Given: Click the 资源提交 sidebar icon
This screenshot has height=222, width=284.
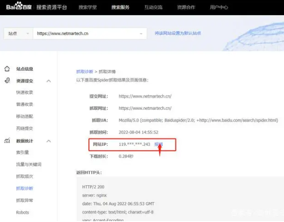Looking at the screenshot, I should click(x=7, y=81).
